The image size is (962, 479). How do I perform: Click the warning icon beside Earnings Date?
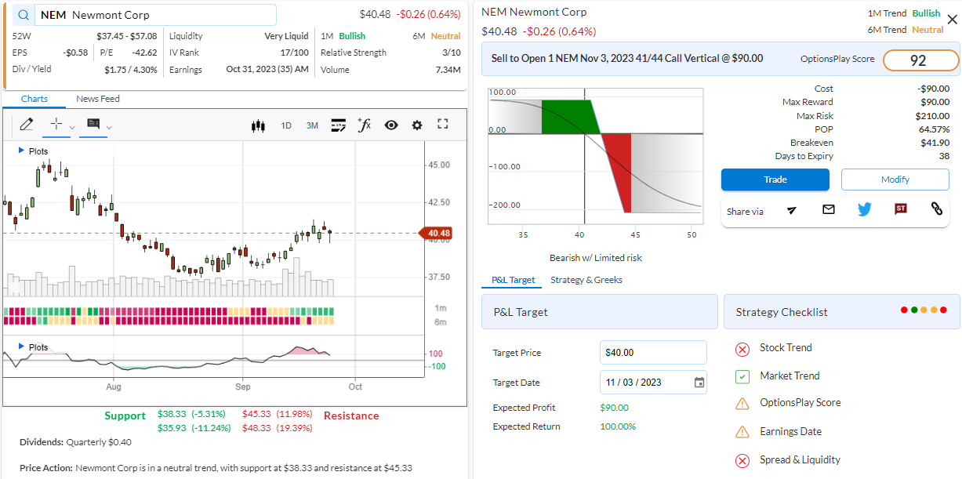[742, 432]
